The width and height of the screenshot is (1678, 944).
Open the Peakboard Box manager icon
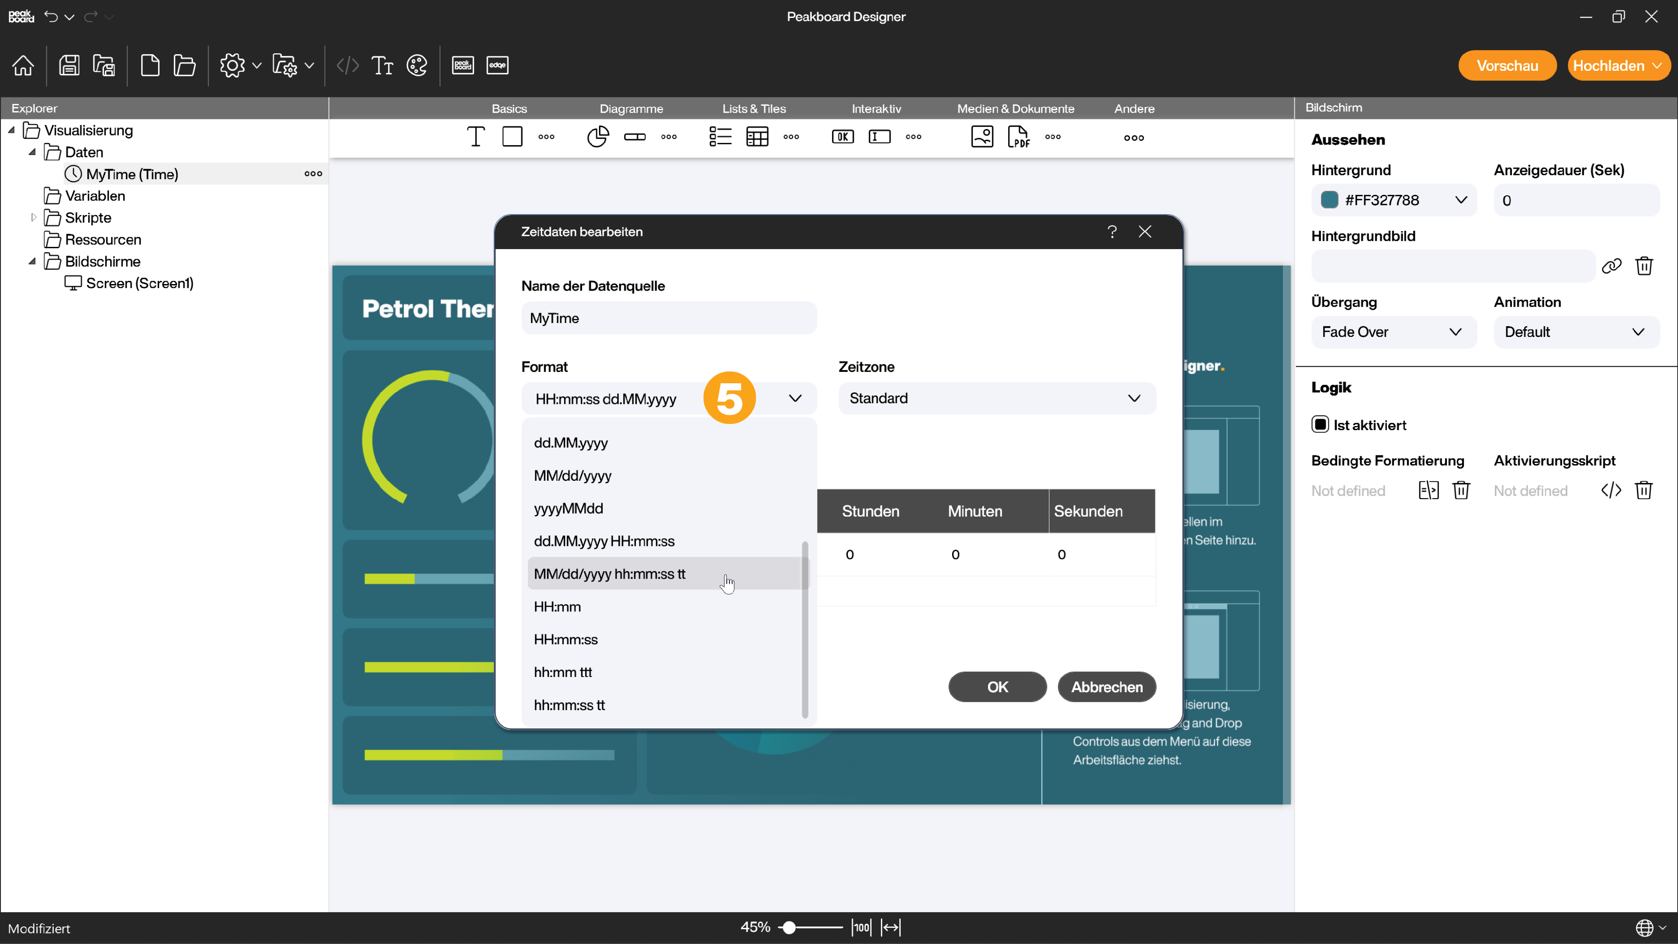click(x=463, y=66)
